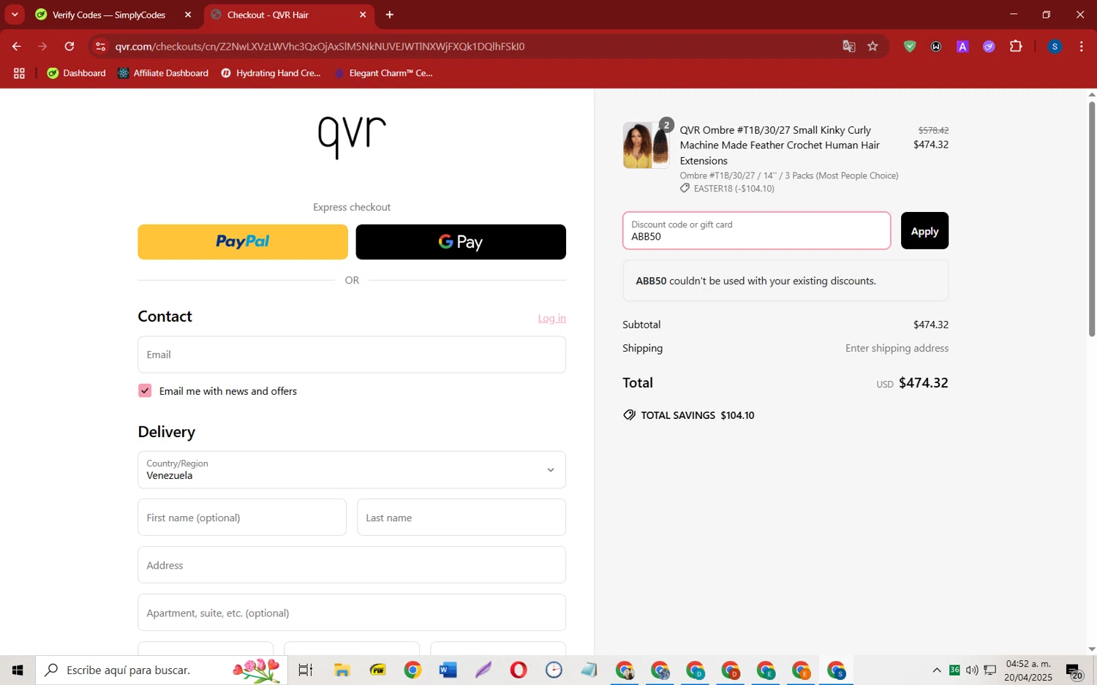Click the EASTER18 discount tag icon
Image resolution: width=1097 pixels, height=685 pixels.
point(685,189)
